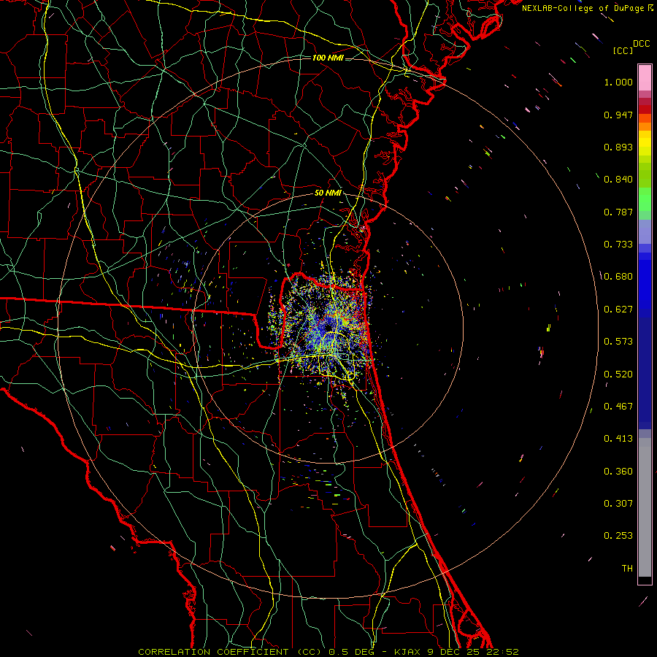Viewport: 657px width, 657px height.
Task: Click the 0.733 color scale value
Action: click(618, 245)
